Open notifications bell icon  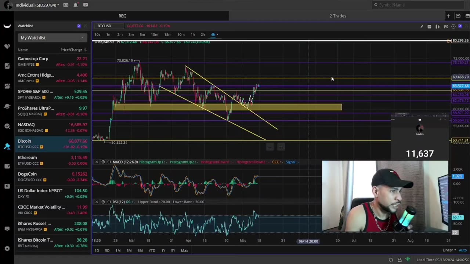[x=76, y=5]
